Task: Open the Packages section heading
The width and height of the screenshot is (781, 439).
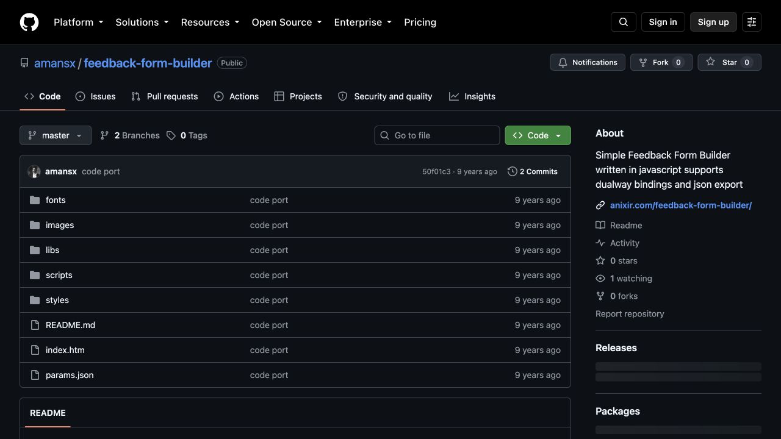Action: [617, 411]
